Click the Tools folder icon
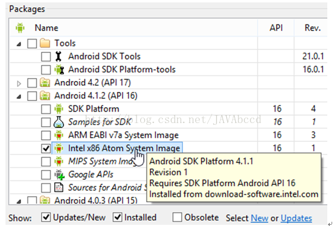The width and height of the screenshot is (334, 226). coord(45,43)
